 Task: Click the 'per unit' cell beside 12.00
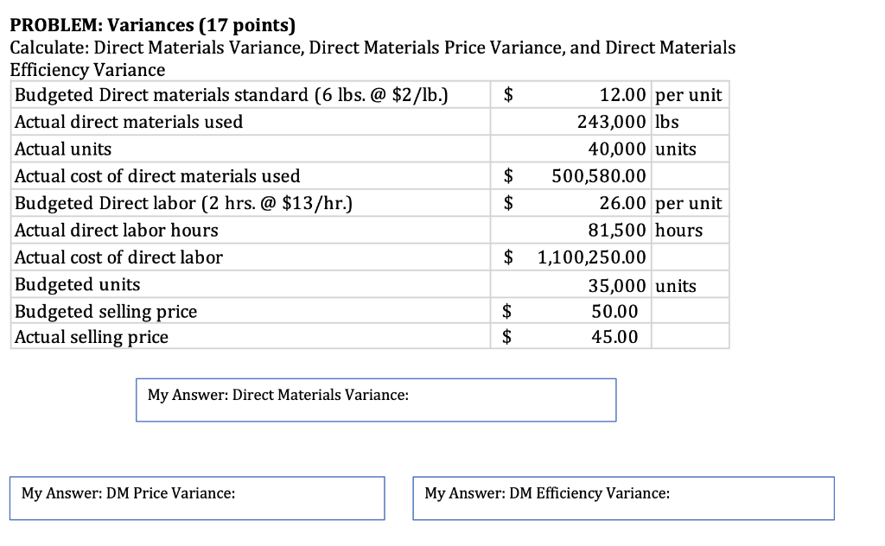[x=690, y=95]
